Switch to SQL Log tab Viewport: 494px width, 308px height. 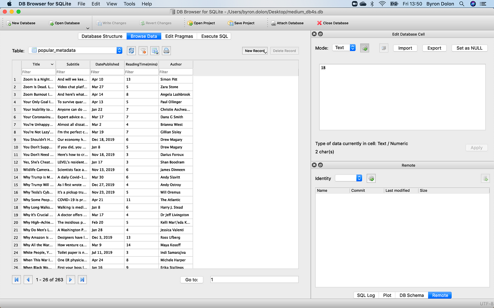[366, 295]
